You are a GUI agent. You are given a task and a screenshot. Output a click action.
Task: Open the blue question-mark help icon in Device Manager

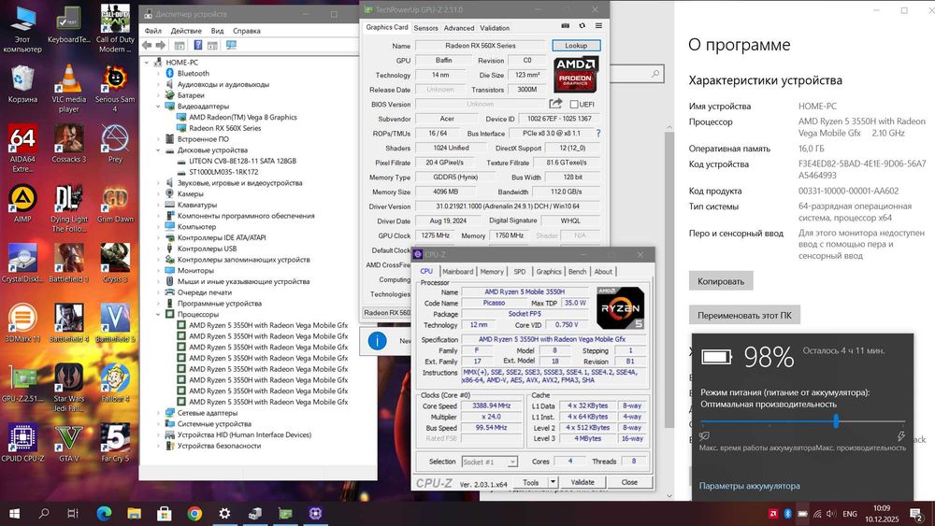198,45
